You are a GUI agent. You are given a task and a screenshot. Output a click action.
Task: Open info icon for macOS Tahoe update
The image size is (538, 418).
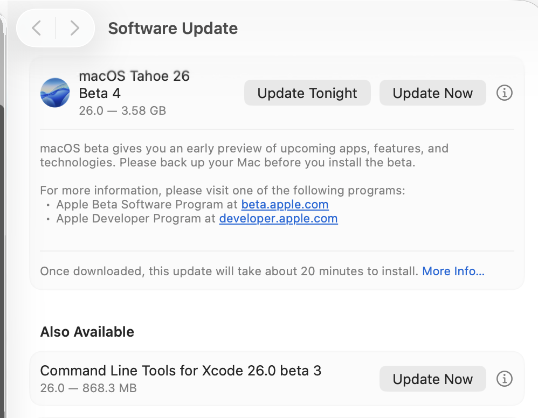505,93
